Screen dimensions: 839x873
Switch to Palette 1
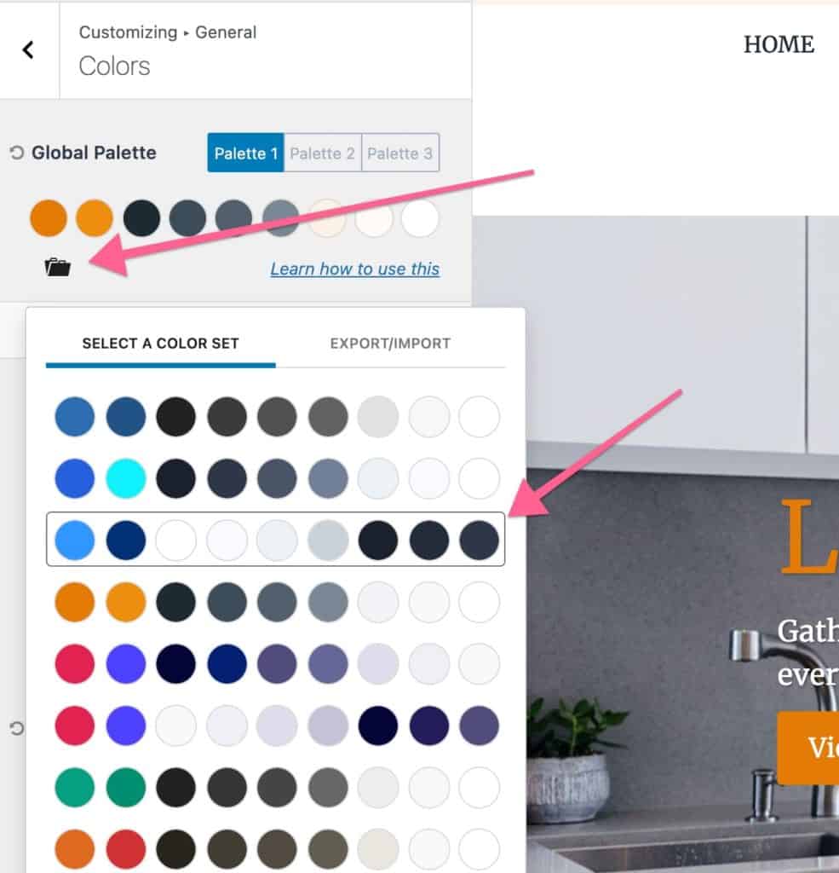(x=246, y=153)
